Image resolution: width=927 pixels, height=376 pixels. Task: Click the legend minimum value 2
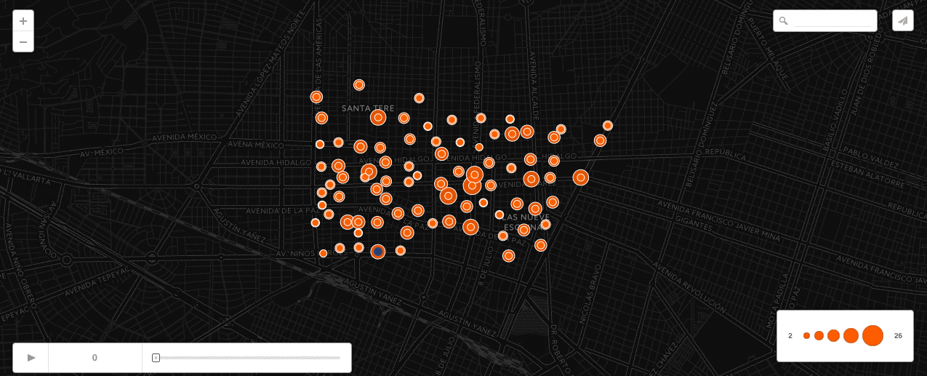790,336
